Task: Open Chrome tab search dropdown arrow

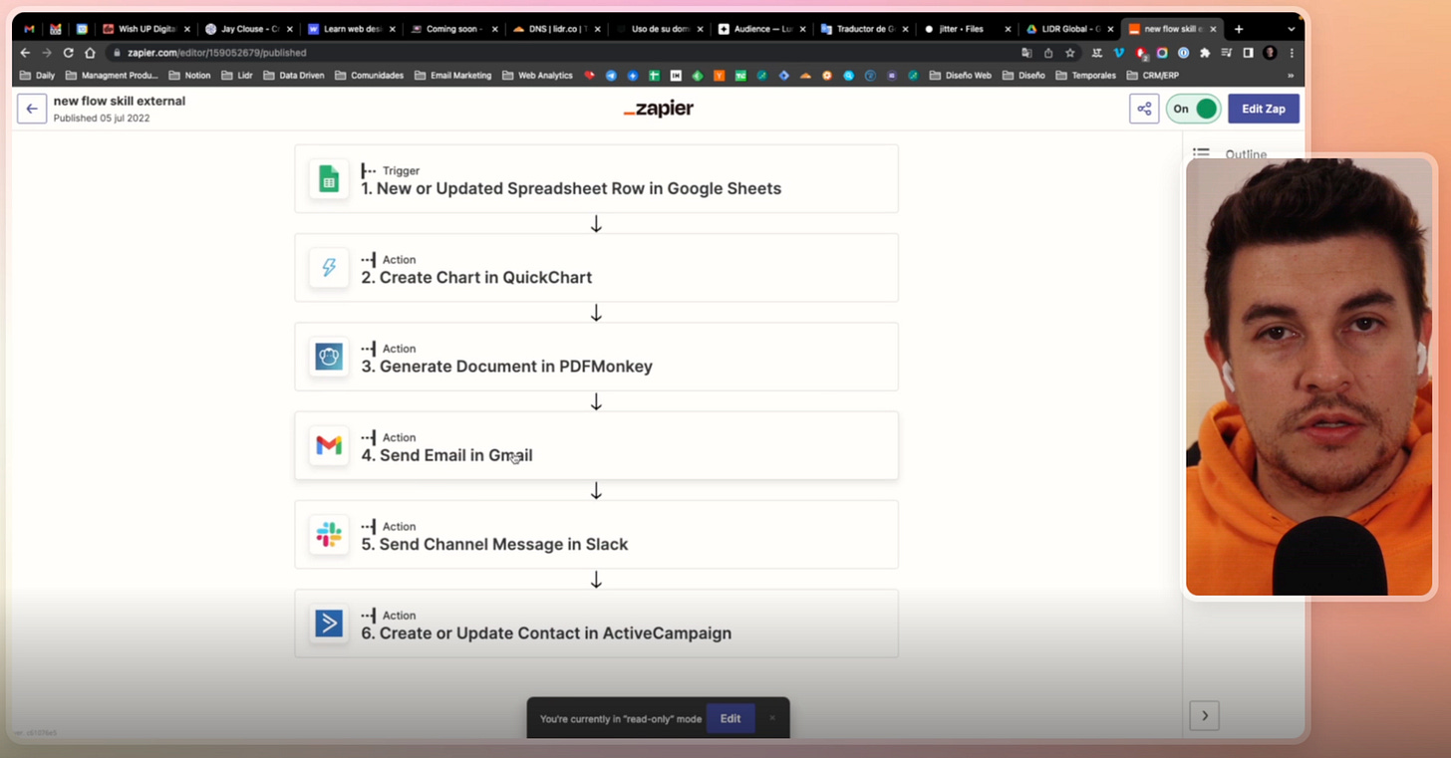Action: [x=1292, y=29]
